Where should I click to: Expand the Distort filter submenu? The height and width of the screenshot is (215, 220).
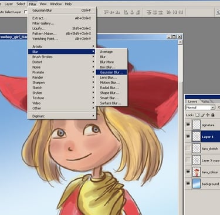point(62,62)
